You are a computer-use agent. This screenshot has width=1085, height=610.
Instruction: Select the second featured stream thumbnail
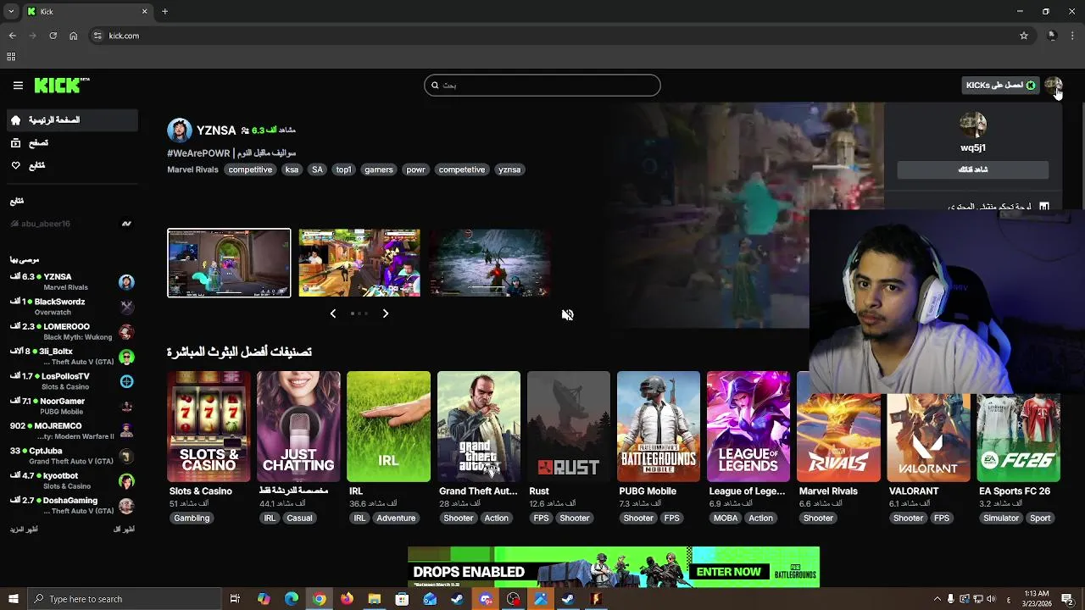[359, 263]
